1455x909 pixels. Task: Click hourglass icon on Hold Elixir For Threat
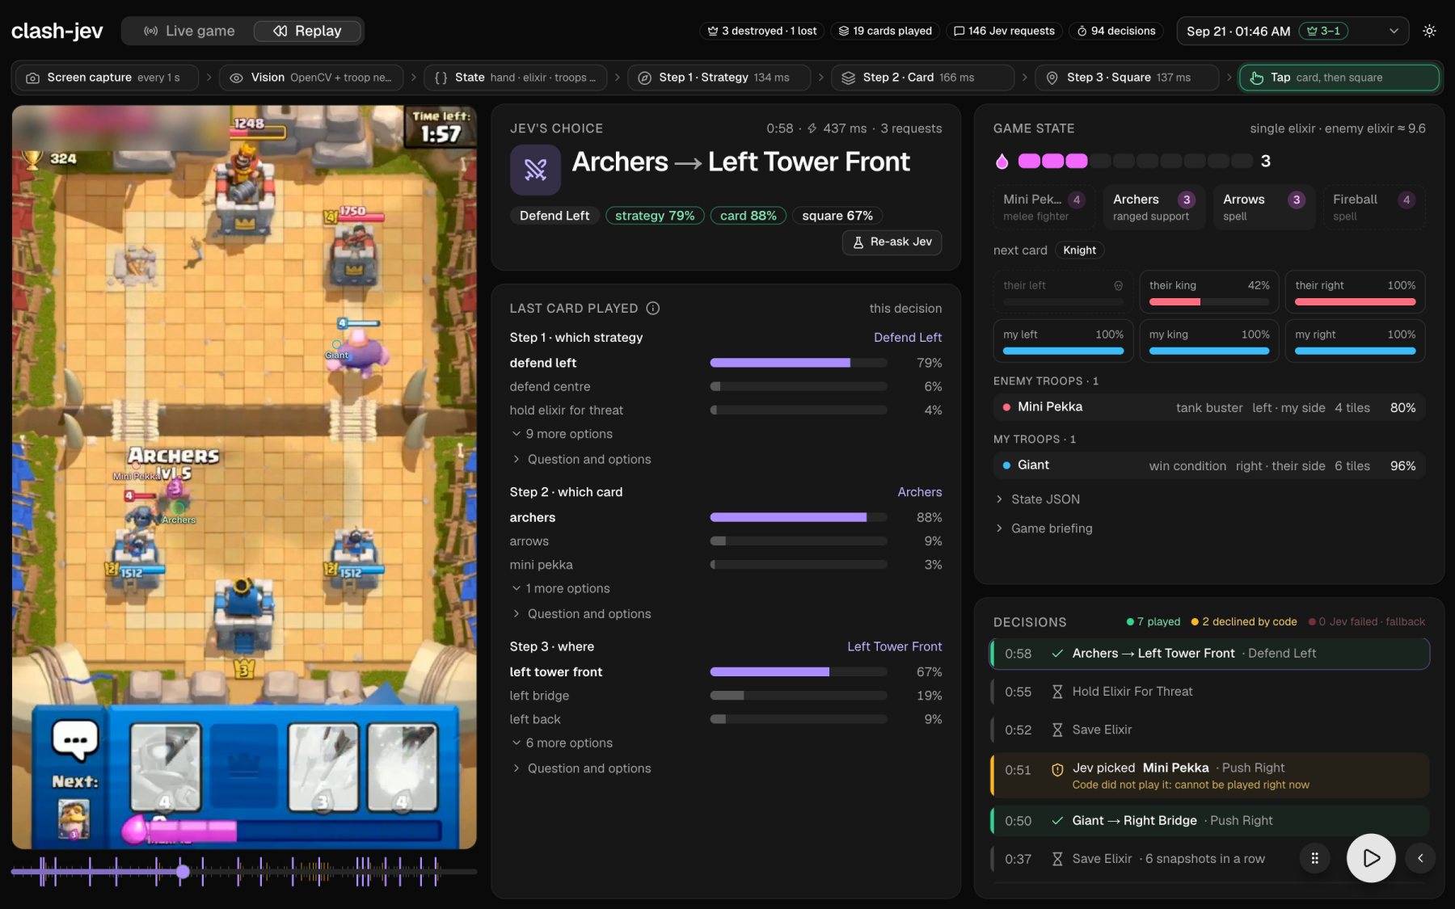click(x=1056, y=692)
